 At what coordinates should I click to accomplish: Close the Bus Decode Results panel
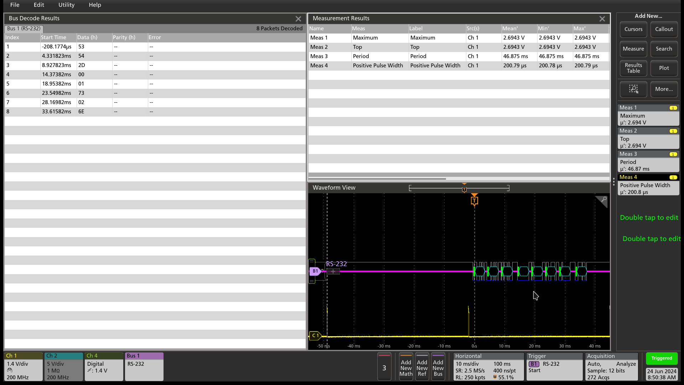point(298,19)
